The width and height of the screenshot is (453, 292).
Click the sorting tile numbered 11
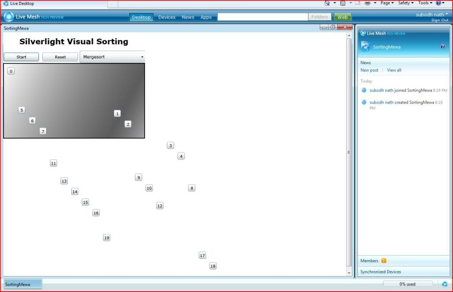click(54, 163)
